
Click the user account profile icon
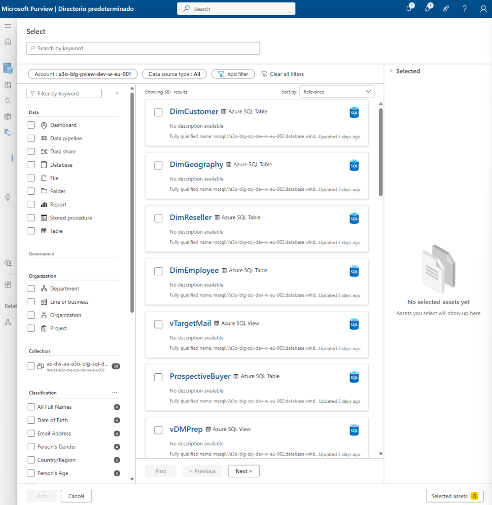click(x=483, y=9)
